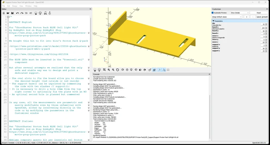Open the Show Details dropdown
This screenshot has height=145, width=270.
pos(240,13)
